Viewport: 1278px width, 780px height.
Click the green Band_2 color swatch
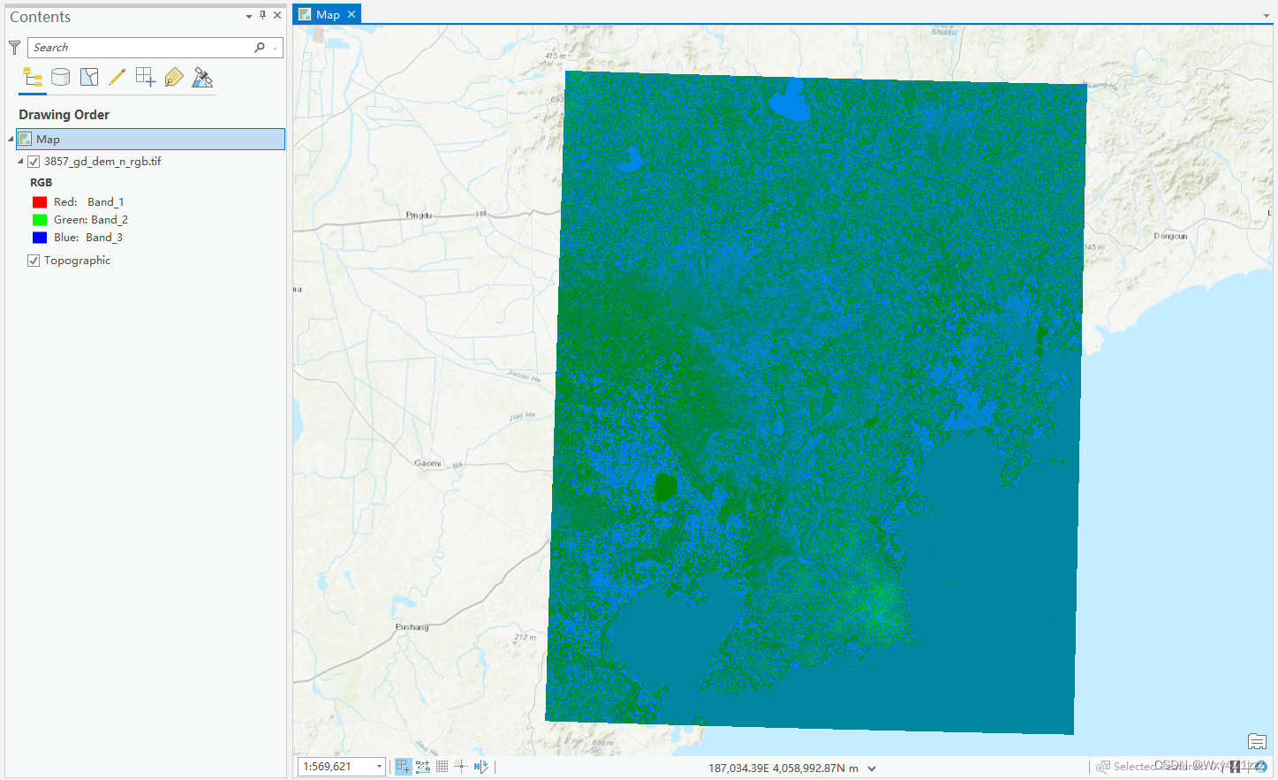tap(40, 220)
